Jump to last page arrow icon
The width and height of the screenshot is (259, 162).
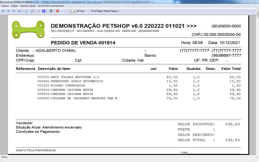19,11
